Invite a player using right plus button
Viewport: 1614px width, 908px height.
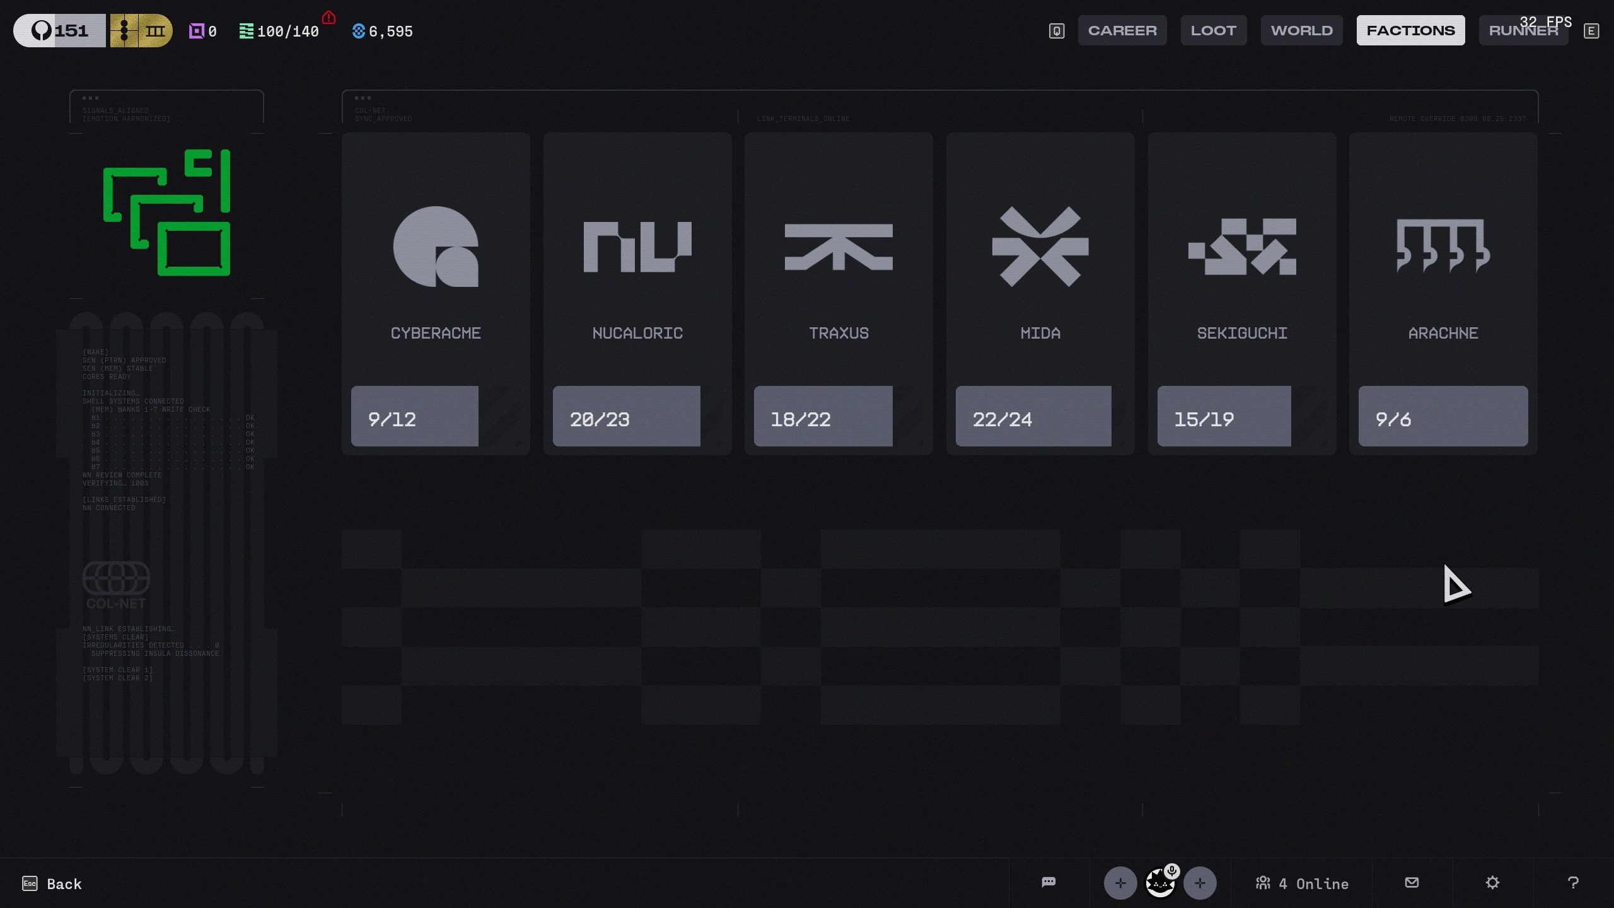(1200, 883)
